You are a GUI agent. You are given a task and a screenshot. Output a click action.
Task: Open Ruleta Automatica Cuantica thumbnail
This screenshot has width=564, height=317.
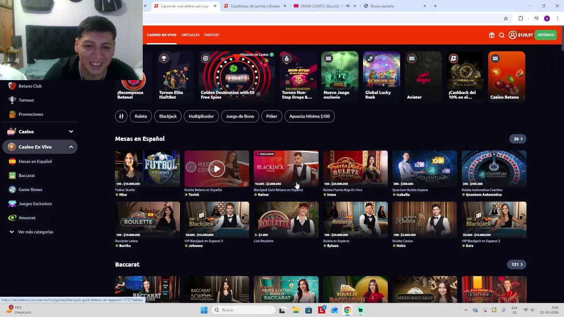494,169
